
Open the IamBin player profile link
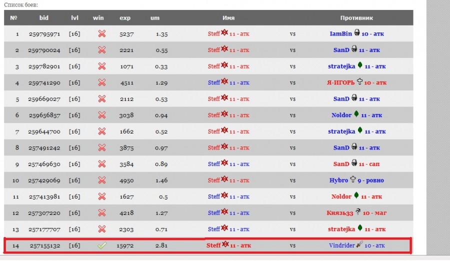(341, 34)
